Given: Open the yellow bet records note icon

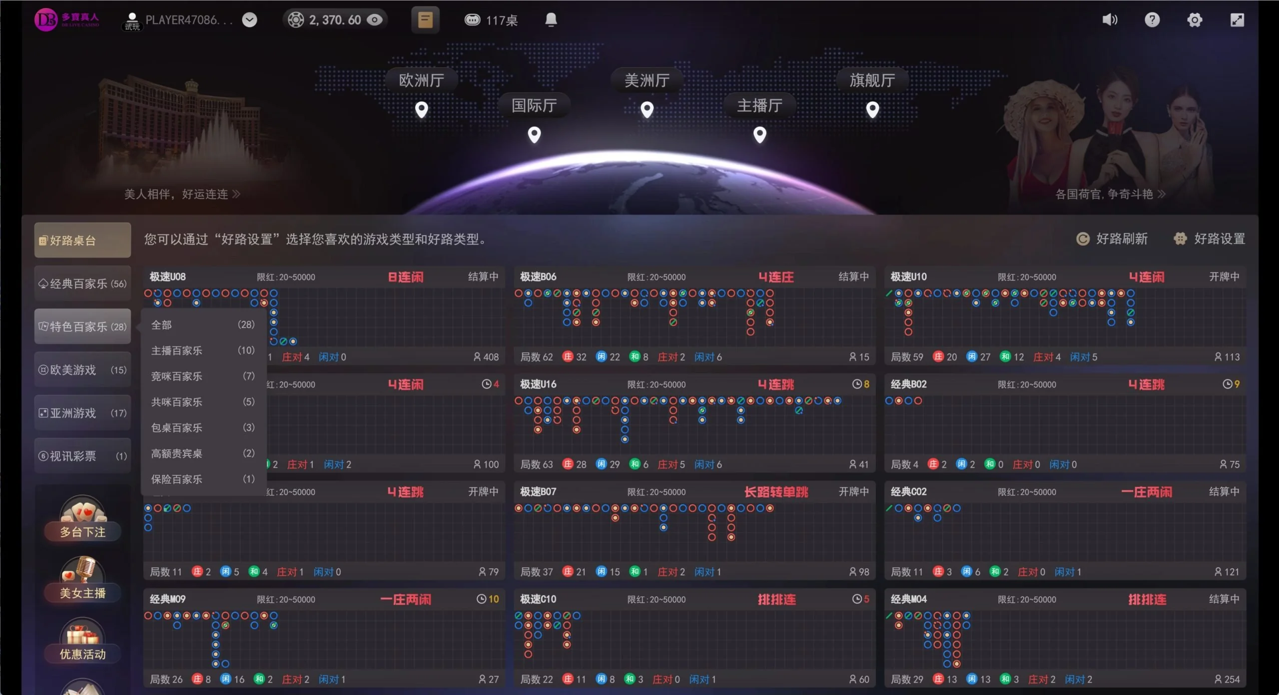Looking at the screenshot, I should 425,20.
